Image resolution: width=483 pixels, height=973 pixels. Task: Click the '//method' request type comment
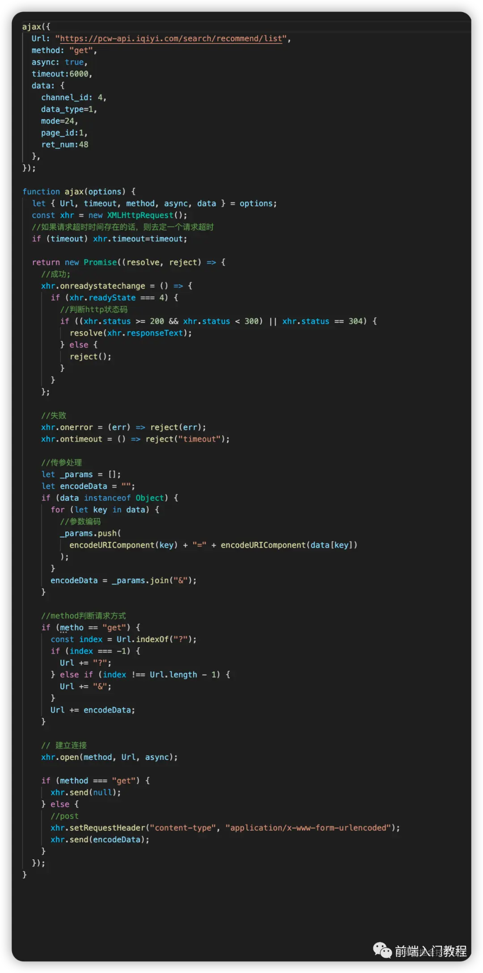click(84, 616)
